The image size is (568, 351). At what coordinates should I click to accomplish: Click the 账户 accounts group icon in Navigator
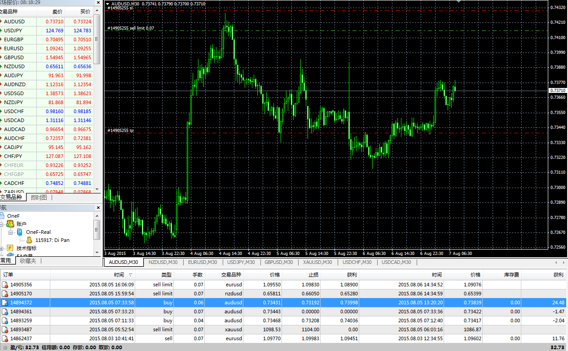coord(10,224)
